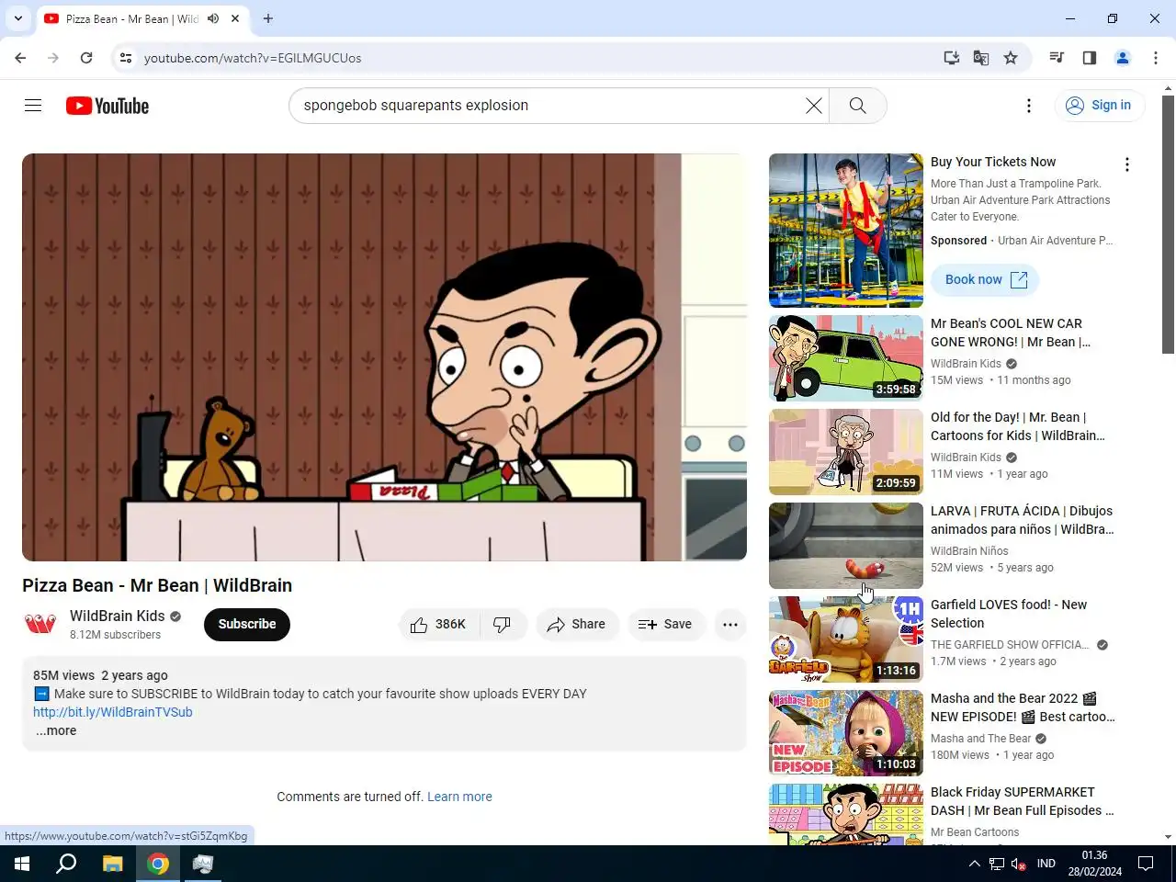Open Learn more about comments
This screenshot has height=882, width=1176.
point(459,797)
